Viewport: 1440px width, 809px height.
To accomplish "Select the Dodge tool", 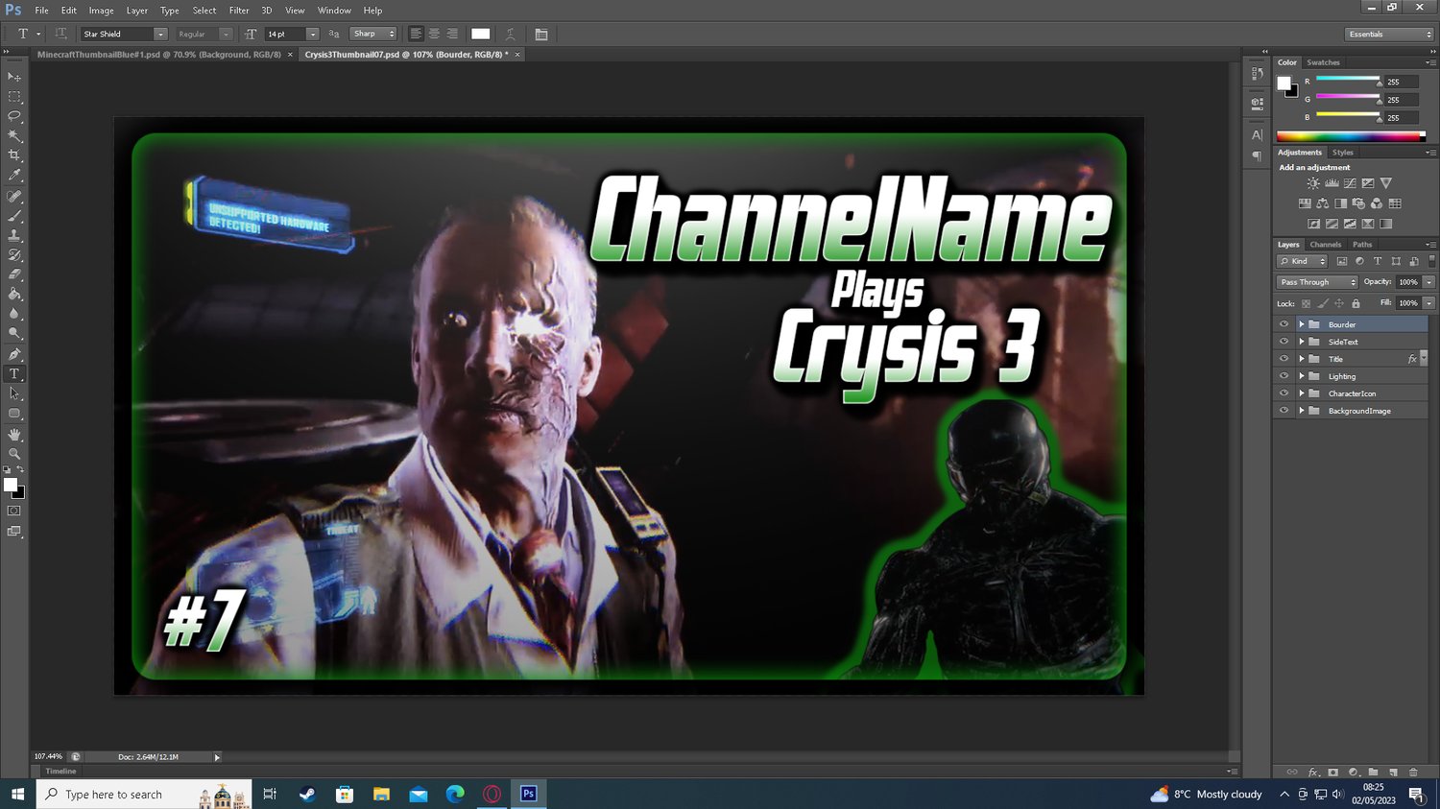I will [x=14, y=334].
